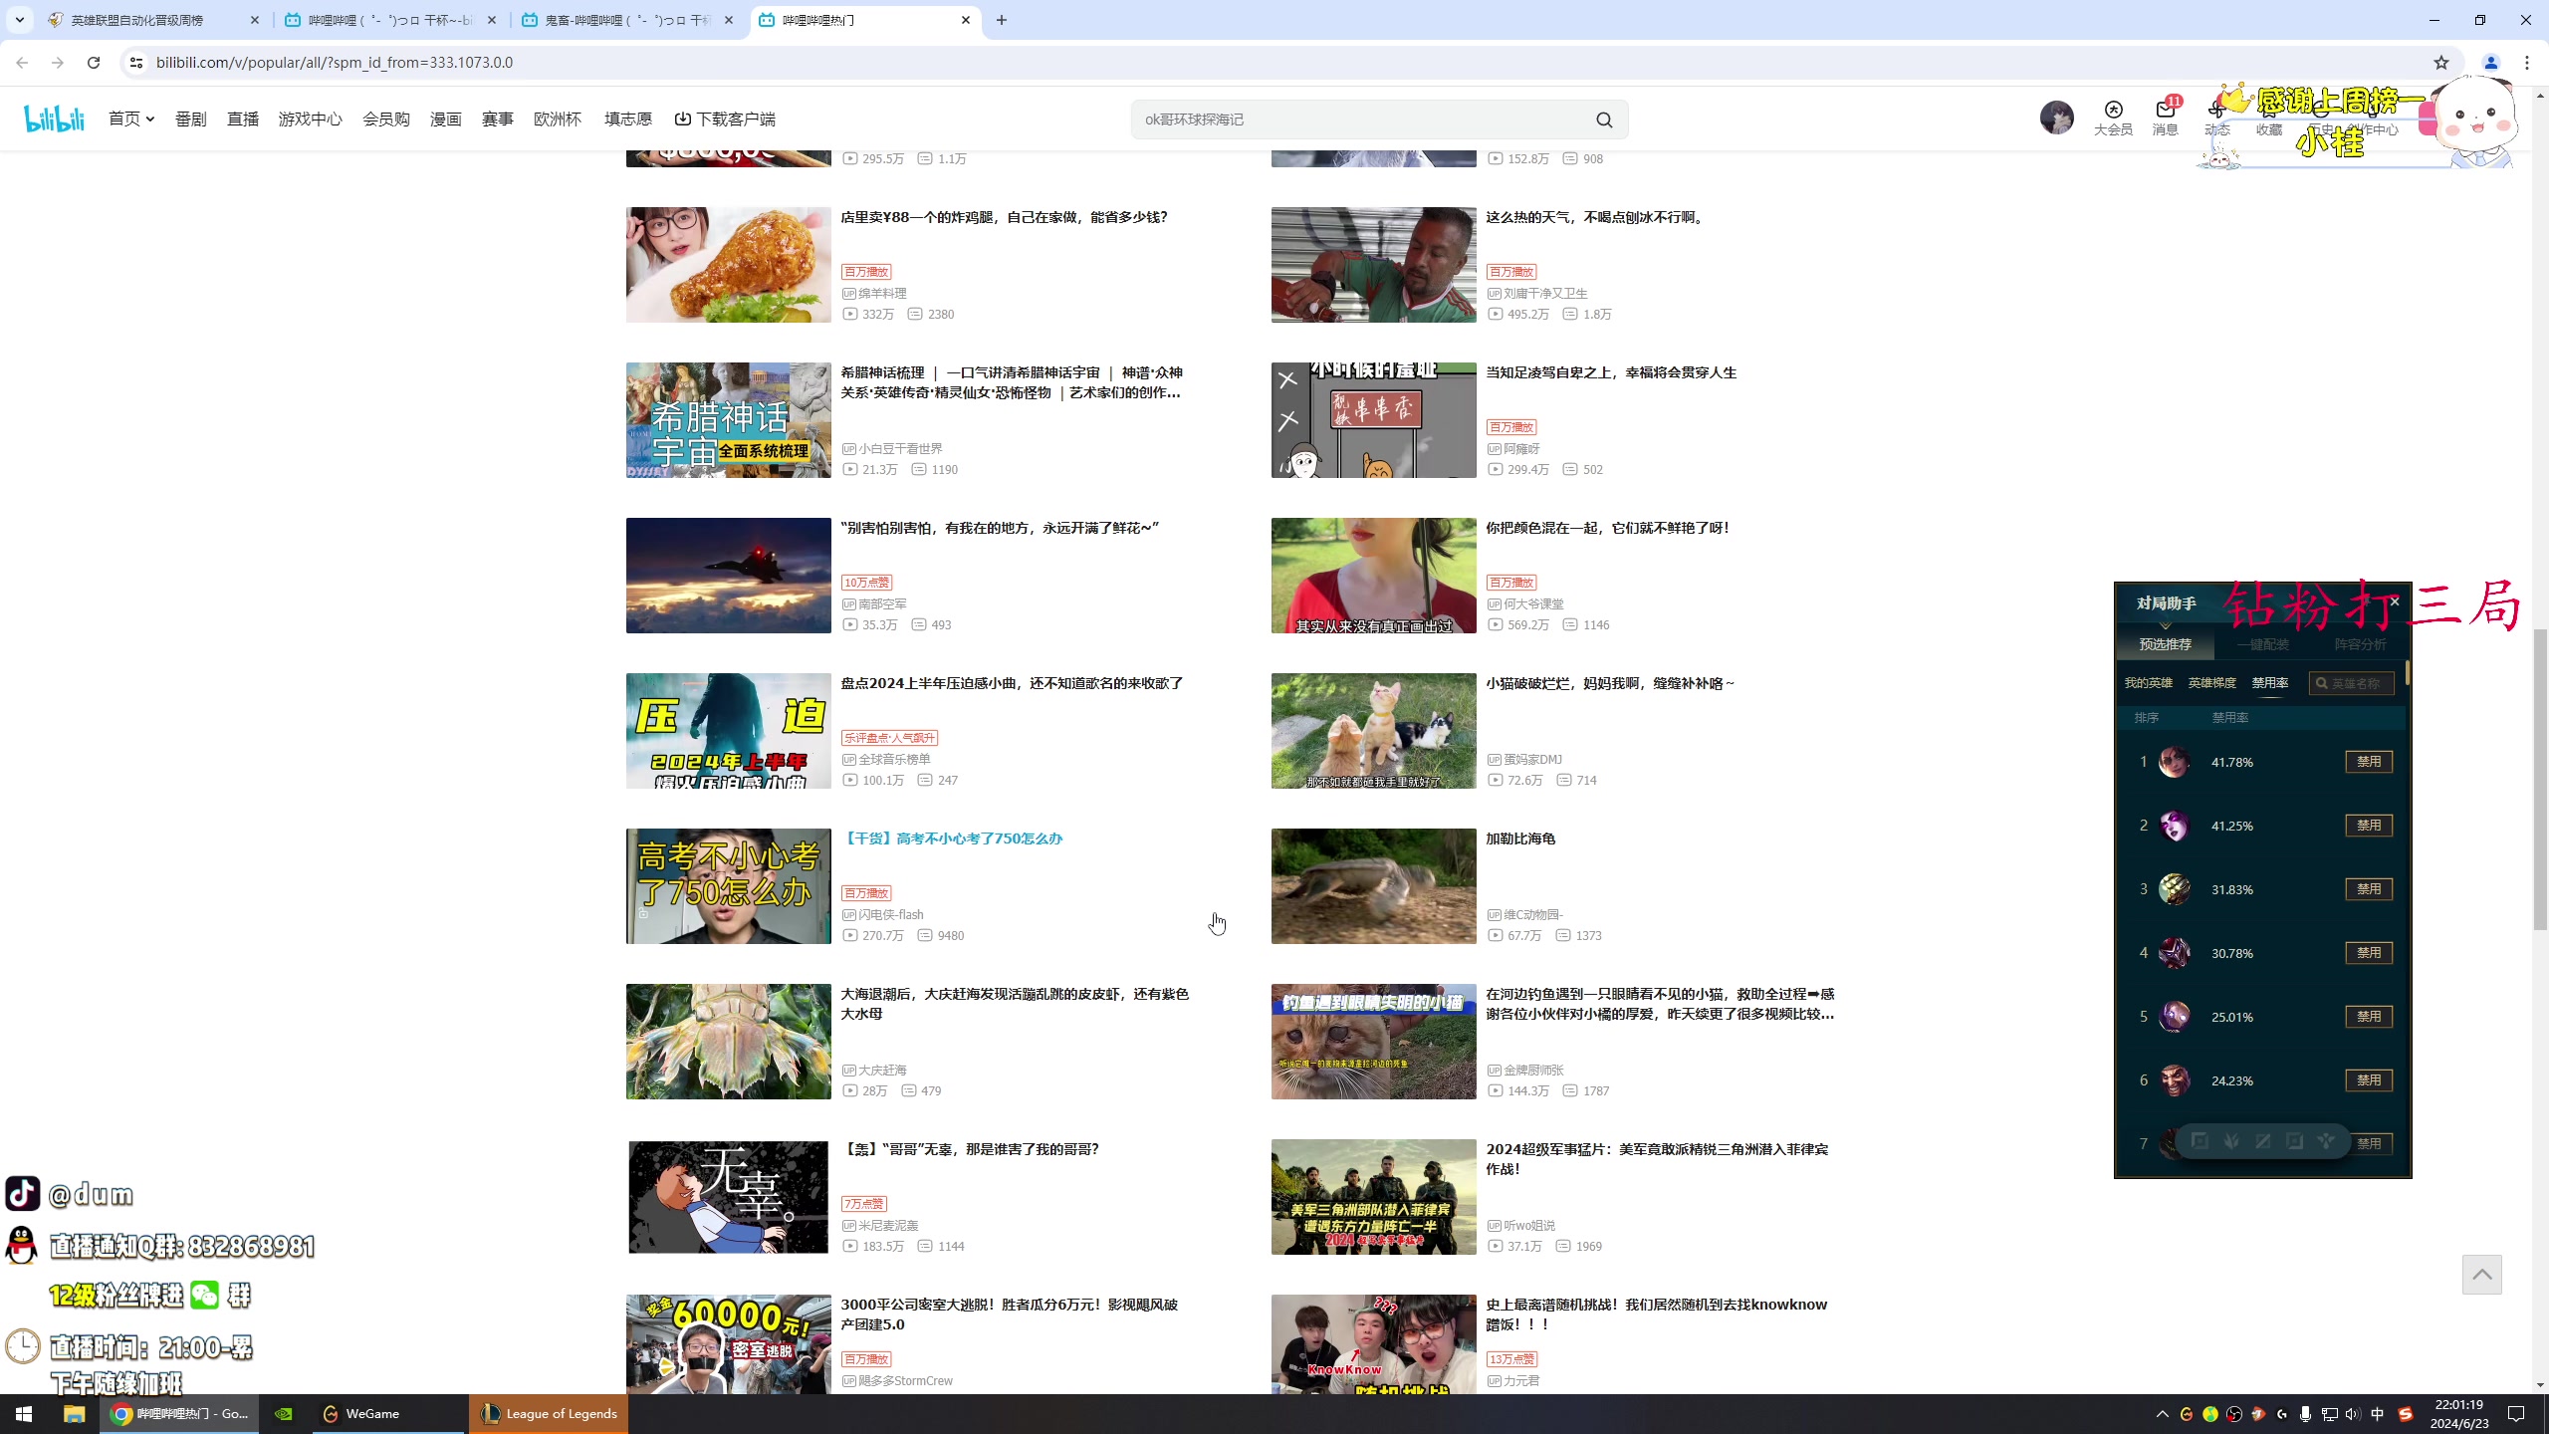Click the page scrollbar thumb
Viewport: 2549px width, 1434px height.
[2540, 780]
